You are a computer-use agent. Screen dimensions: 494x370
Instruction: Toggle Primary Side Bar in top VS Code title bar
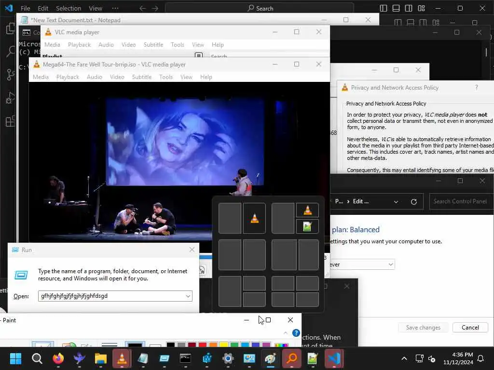coord(384,8)
